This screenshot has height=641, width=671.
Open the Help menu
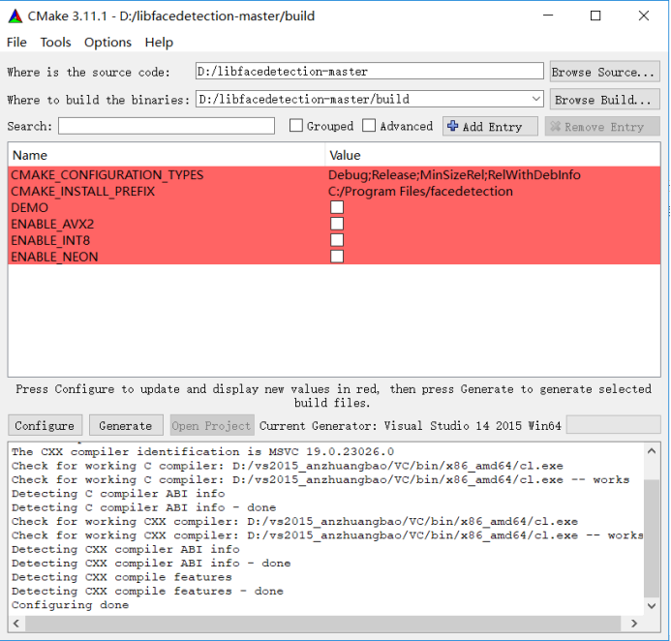[x=159, y=43]
